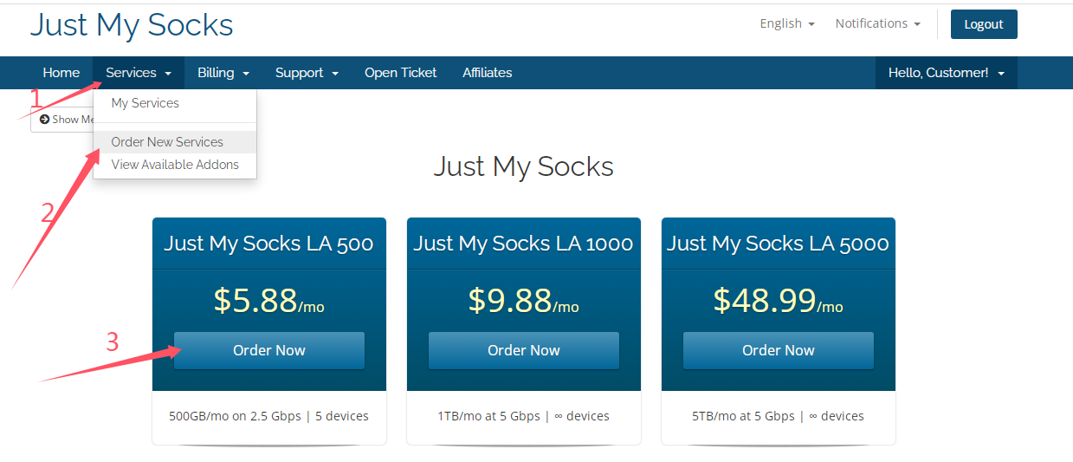
Task: Click the Just My Socks LA 1000 title
Action: click(524, 244)
